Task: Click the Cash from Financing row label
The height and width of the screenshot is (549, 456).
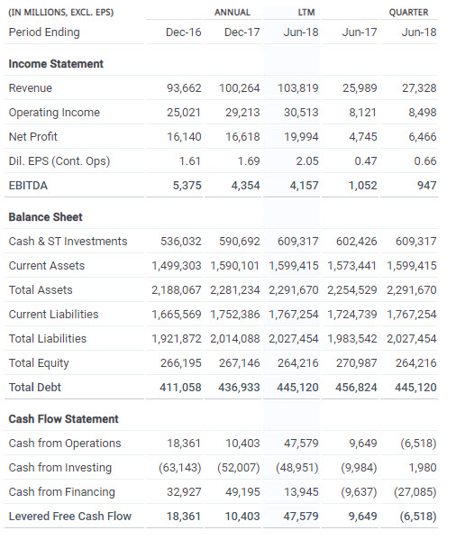Action: pos(61,492)
